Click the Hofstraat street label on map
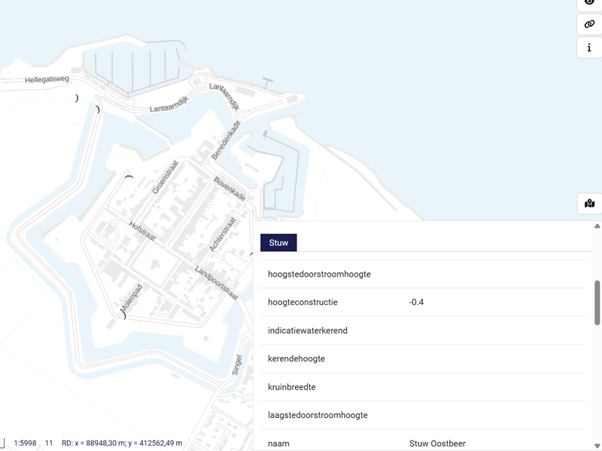The image size is (602, 451). coord(142,231)
